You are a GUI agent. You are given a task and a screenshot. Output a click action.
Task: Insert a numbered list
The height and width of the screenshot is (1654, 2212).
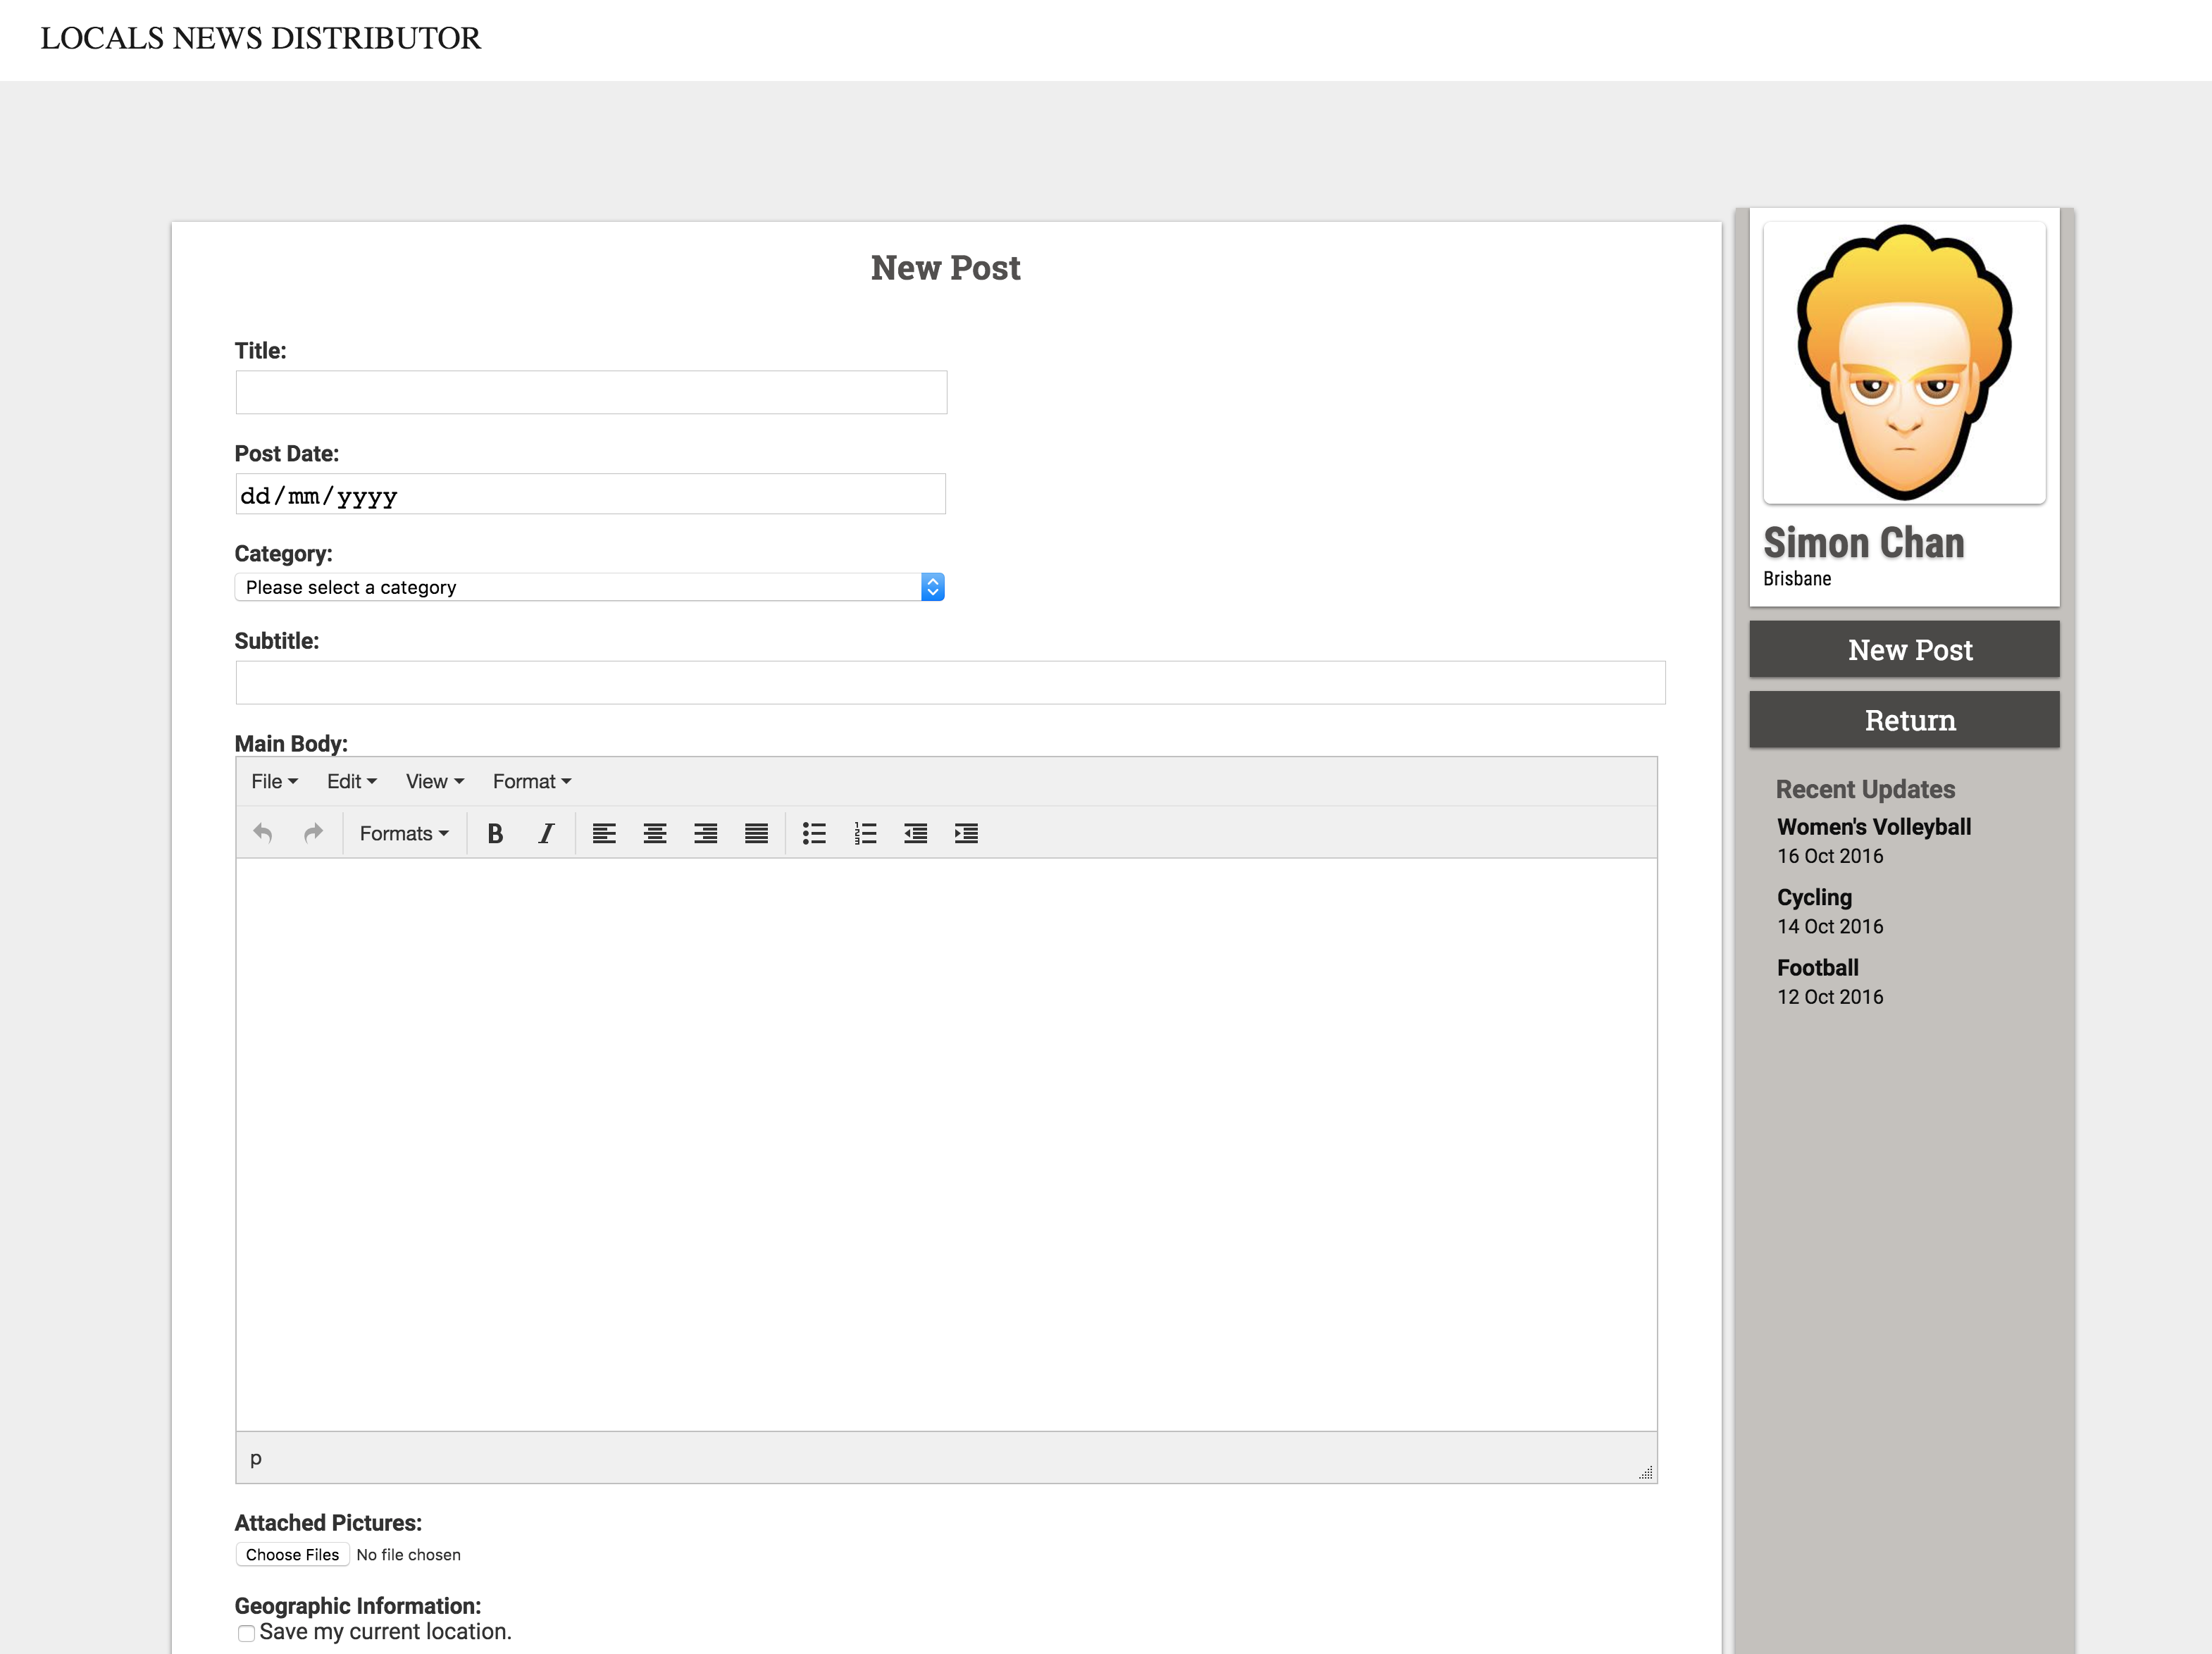coord(865,833)
